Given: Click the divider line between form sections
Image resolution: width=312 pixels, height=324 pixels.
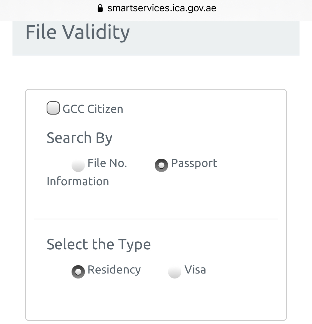Looking at the screenshot, I should 156,219.
